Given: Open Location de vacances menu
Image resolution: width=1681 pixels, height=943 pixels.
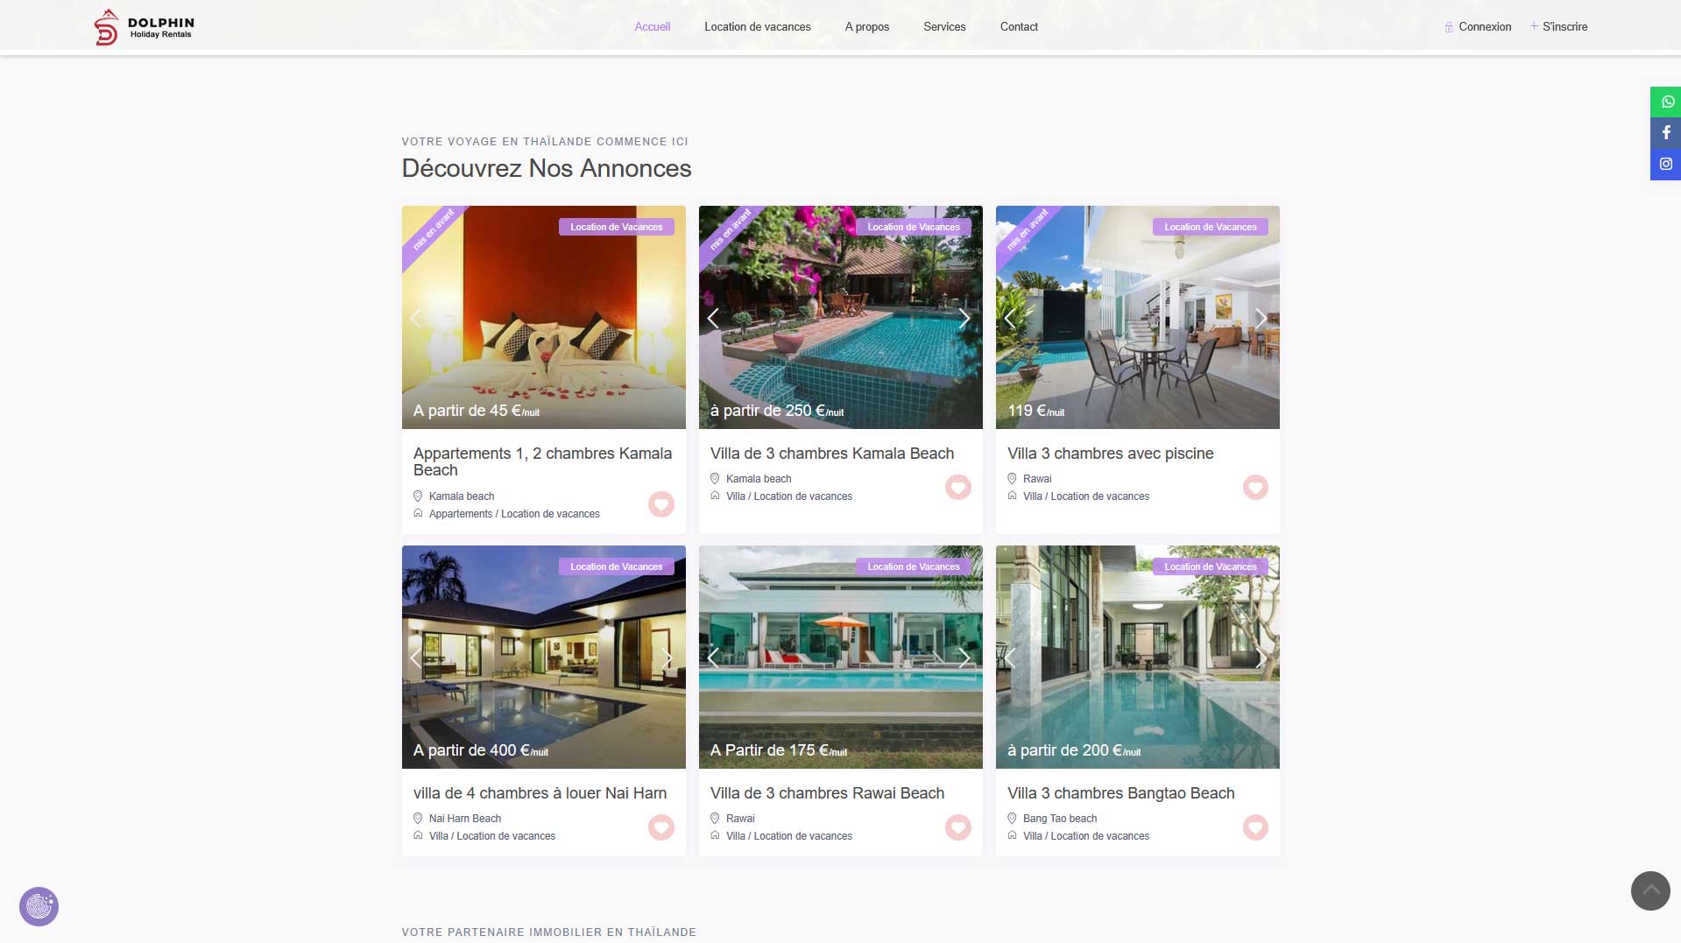Looking at the screenshot, I should (758, 27).
